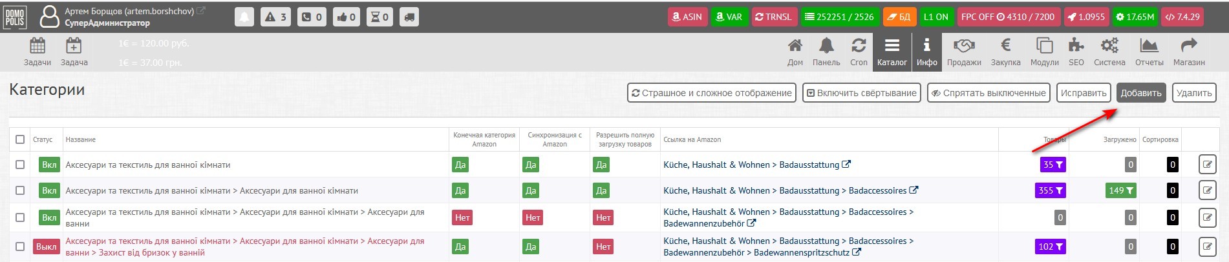
Task: Click Спрятать выключенные button
Action: pyautogui.click(x=989, y=93)
